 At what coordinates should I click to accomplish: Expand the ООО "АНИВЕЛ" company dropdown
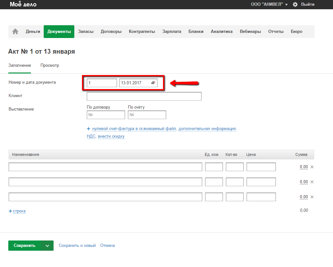269,4
